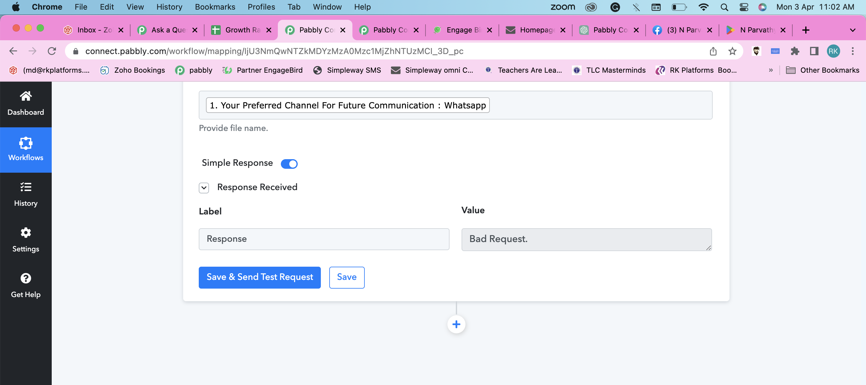866x385 pixels.
Task: Open the md@rkplatforms bookmark
Action: coord(49,70)
